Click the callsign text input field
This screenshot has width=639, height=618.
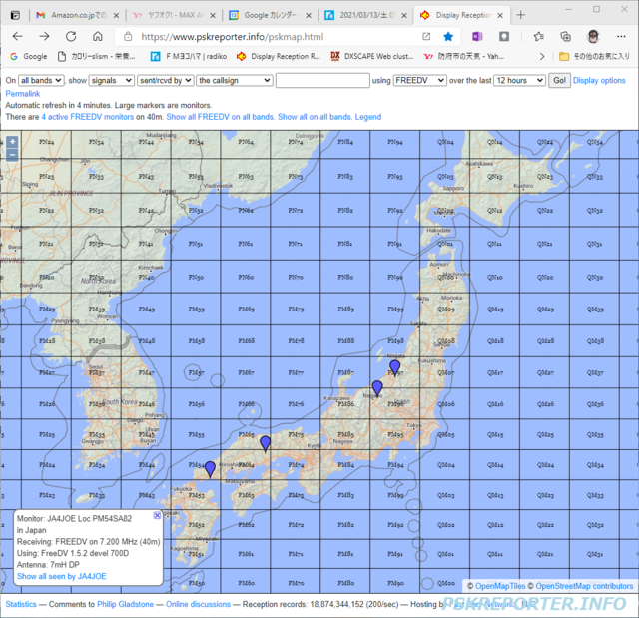[x=322, y=80]
